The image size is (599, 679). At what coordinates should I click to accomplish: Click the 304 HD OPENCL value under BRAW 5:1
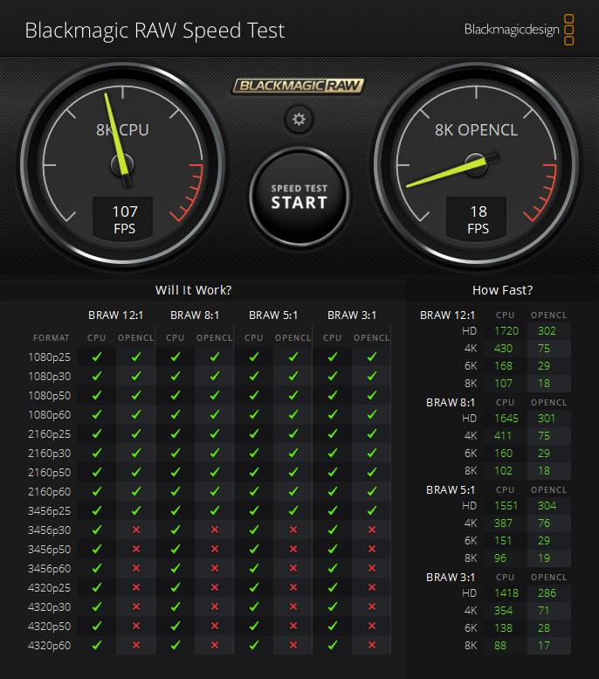(x=547, y=506)
